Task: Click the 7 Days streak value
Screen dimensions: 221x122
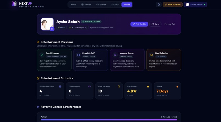Action: tap(162, 91)
